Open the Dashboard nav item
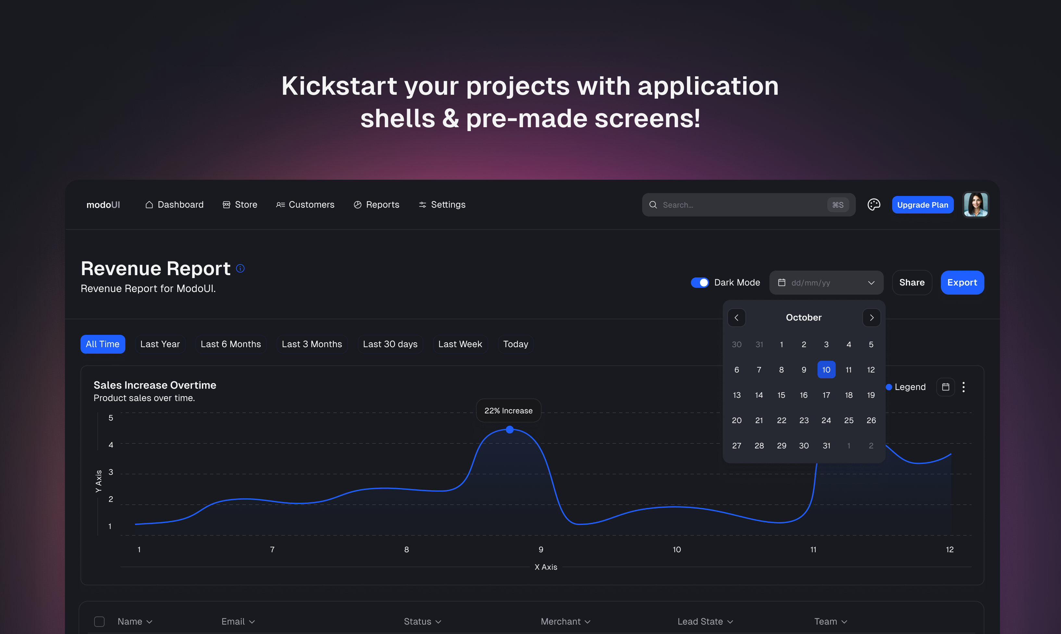 [x=174, y=205]
